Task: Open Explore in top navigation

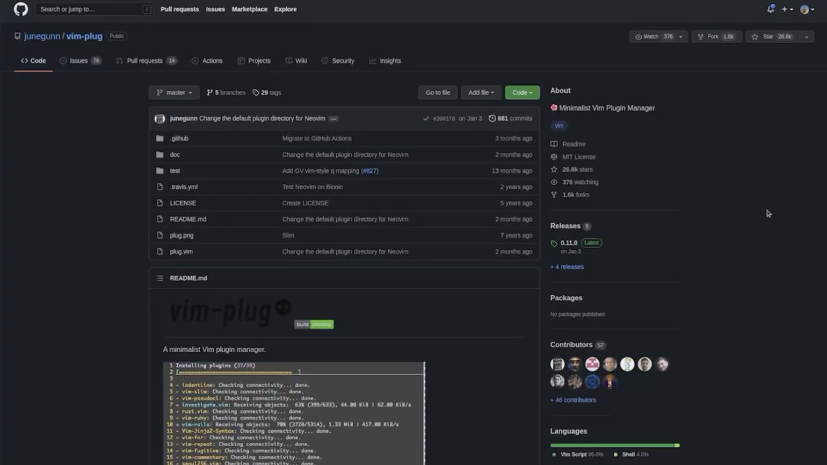Action: (x=285, y=9)
